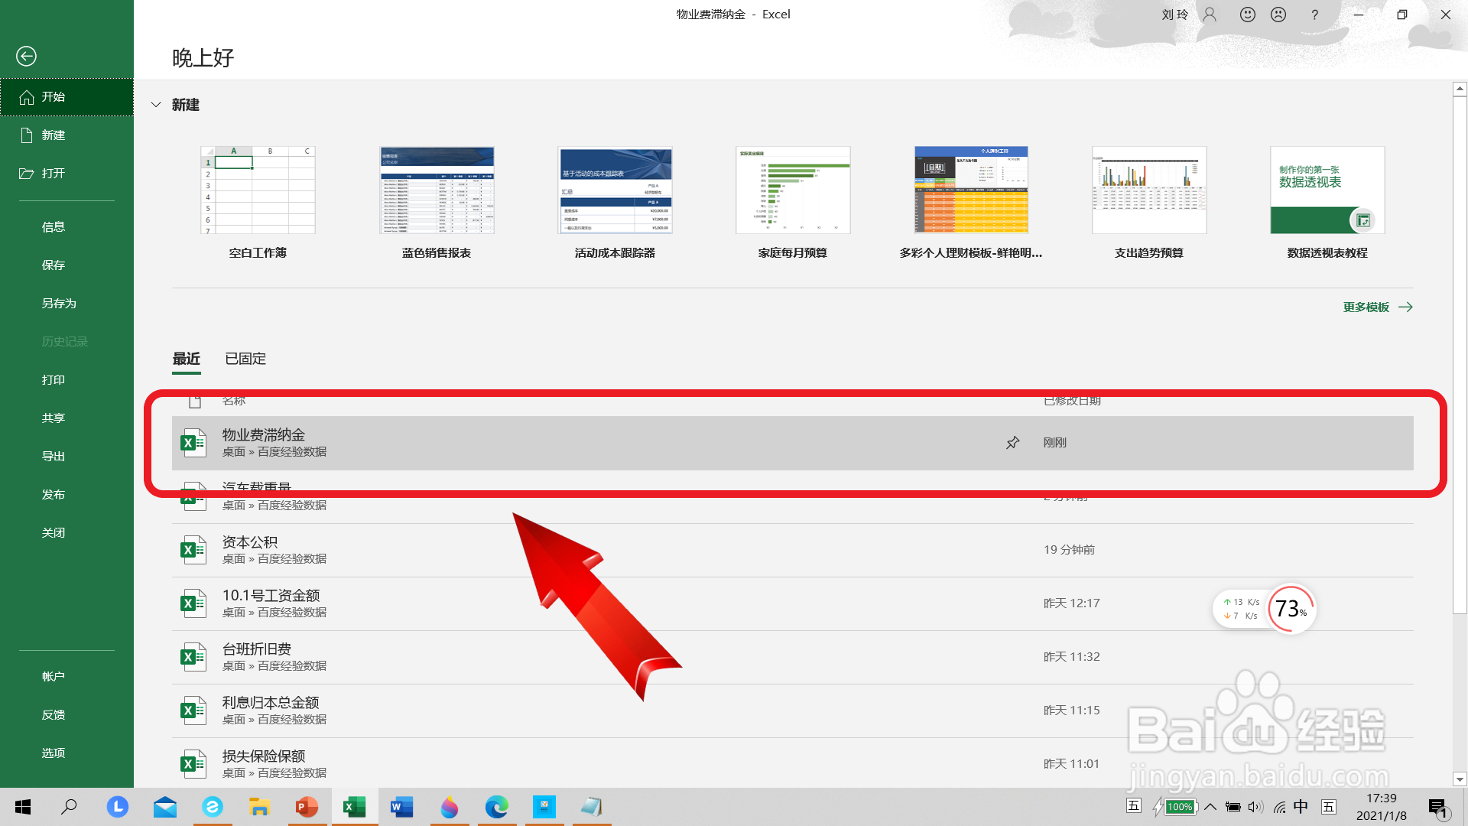Click the scrollbar up arrow
1468x826 pixels.
coord(1460,89)
